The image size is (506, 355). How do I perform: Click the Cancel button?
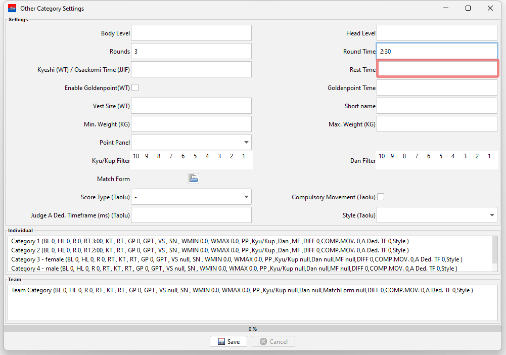[x=273, y=341]
